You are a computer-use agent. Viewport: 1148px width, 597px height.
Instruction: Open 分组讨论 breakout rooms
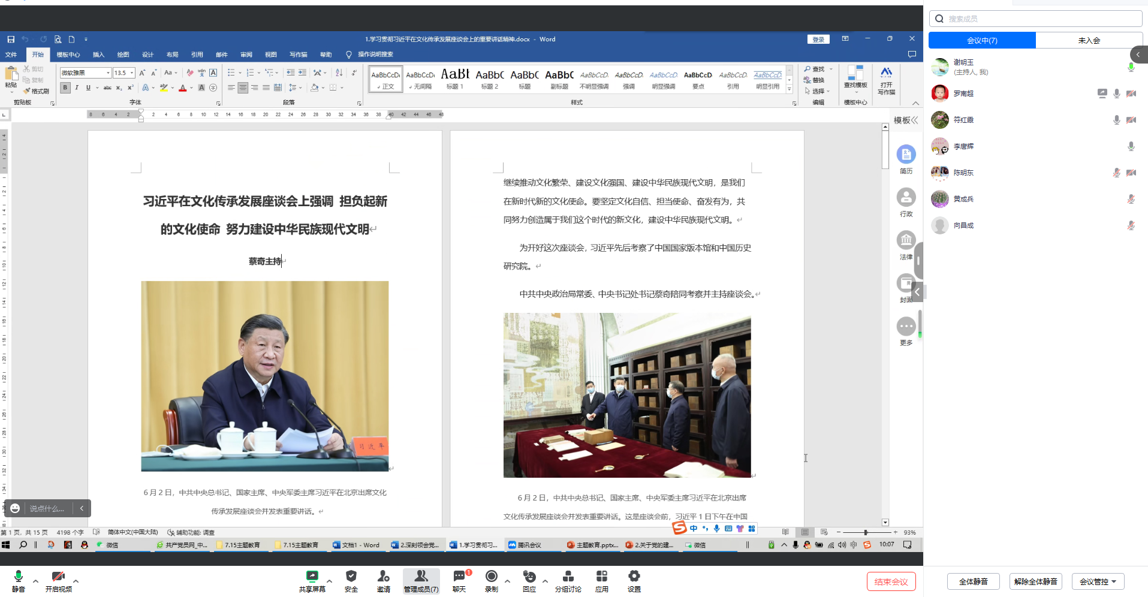point(568,577)
